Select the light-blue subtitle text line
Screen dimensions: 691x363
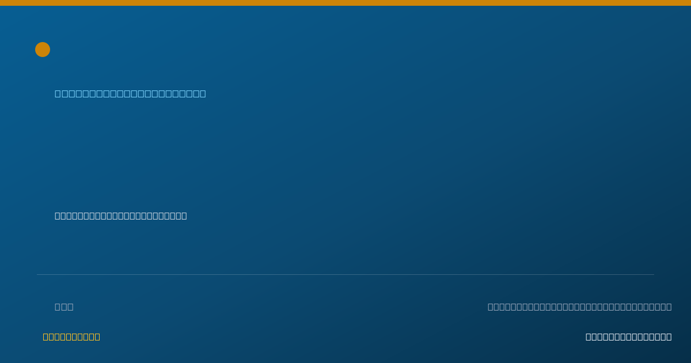click(130, 93)
